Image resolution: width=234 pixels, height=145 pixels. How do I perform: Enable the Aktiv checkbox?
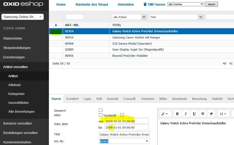pyautogui.click(x=101, y=115)
